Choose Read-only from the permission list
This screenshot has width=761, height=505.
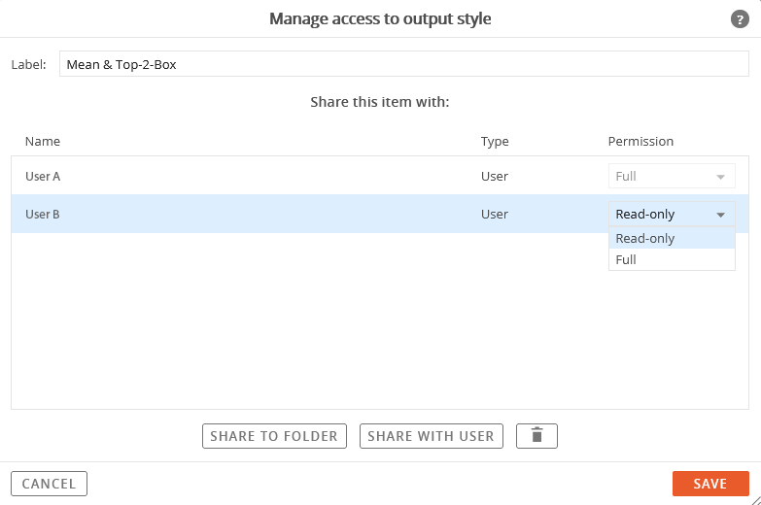[x=672, y=238]
